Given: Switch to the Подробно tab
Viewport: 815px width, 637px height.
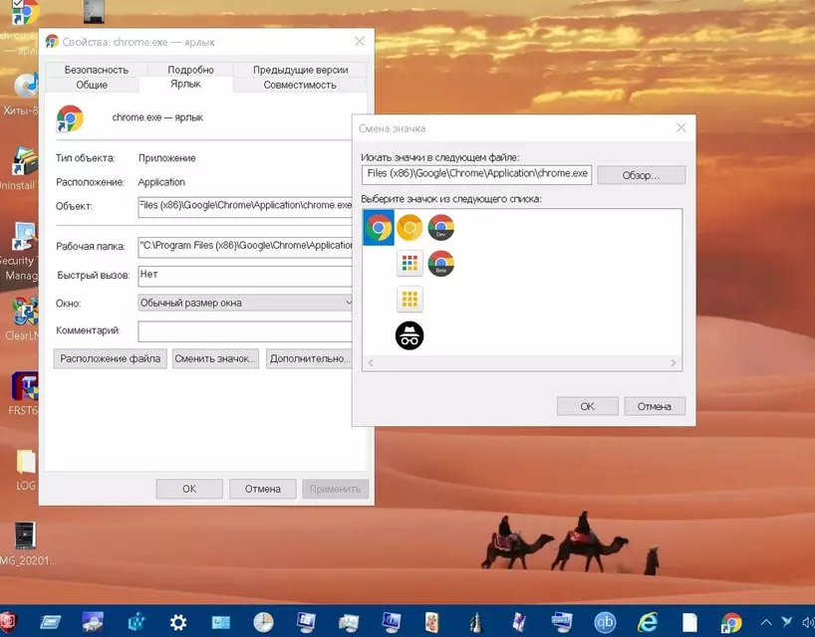Looking at the screenshot, I should pyautogui.click(x=190, y=70).
